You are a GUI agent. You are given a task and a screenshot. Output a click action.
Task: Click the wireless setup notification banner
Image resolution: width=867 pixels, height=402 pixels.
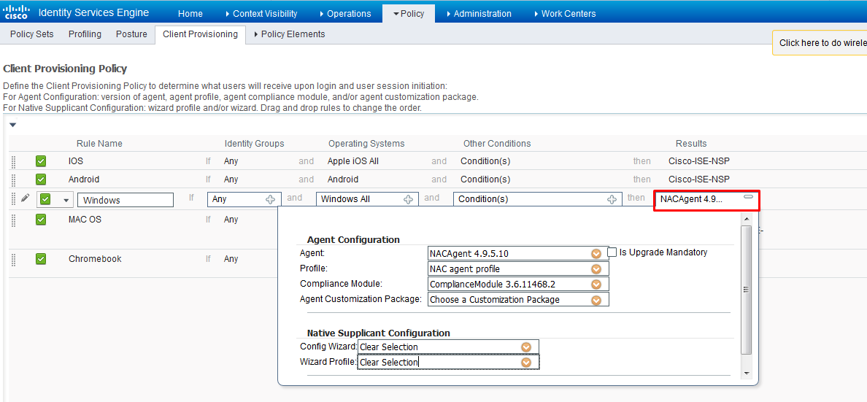(820, 42)
